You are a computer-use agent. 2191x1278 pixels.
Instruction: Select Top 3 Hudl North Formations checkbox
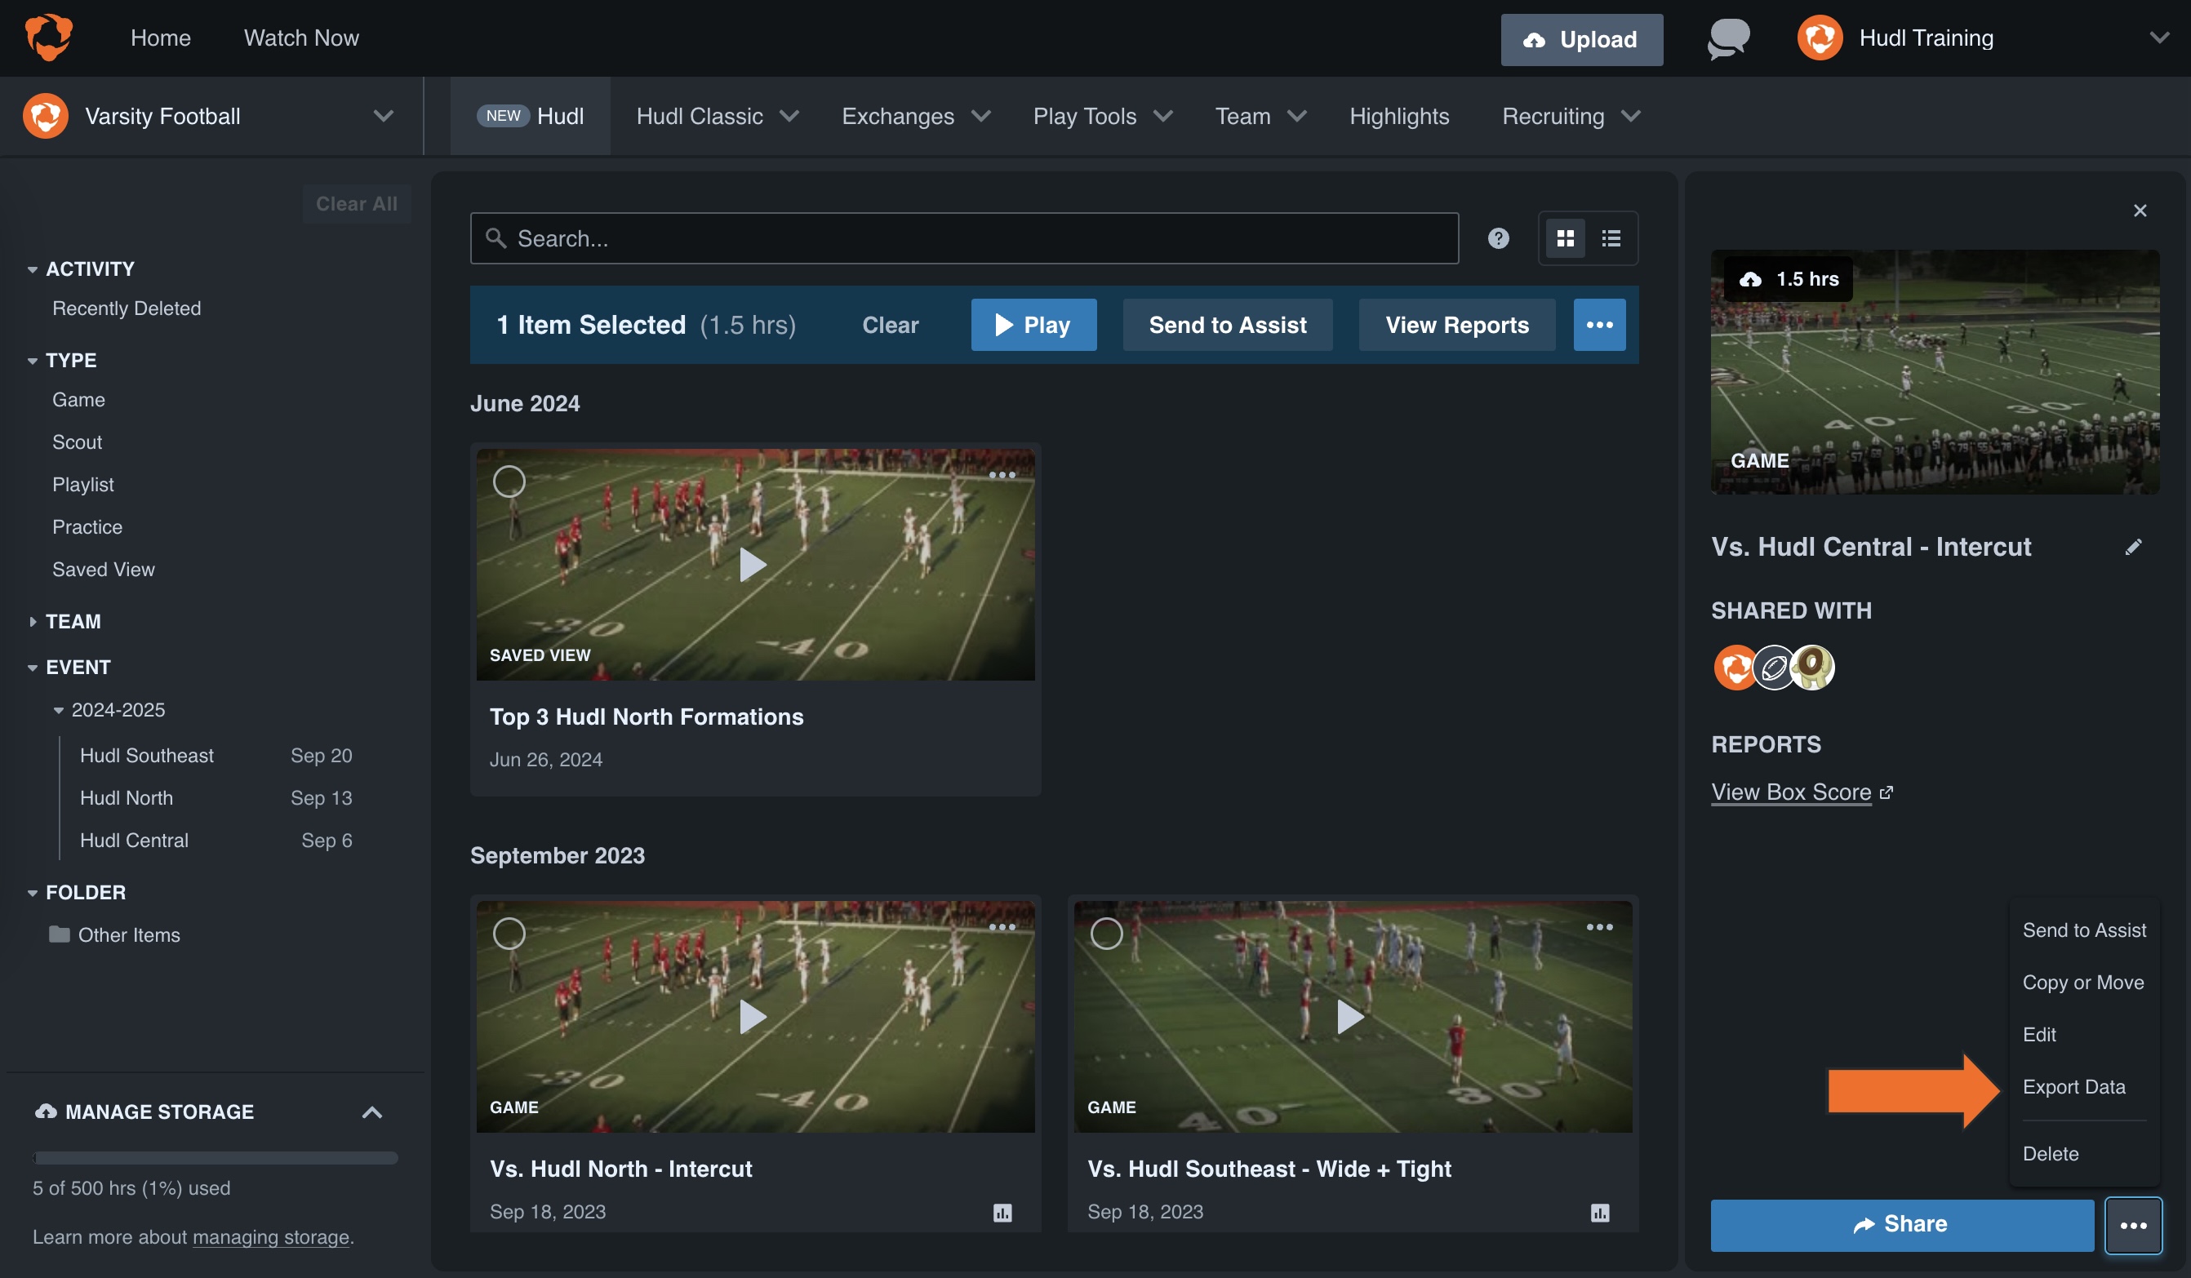[509, 481]
